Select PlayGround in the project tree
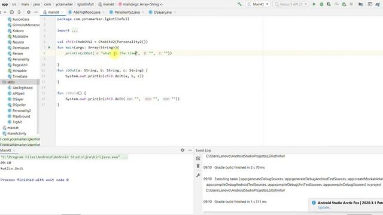This screenshot has width=383, height=215. click(x=19, y=116)
